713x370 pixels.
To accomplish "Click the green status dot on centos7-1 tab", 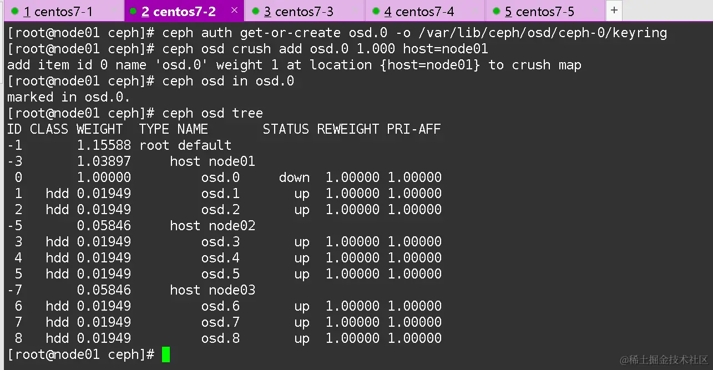I will (14, 12).
